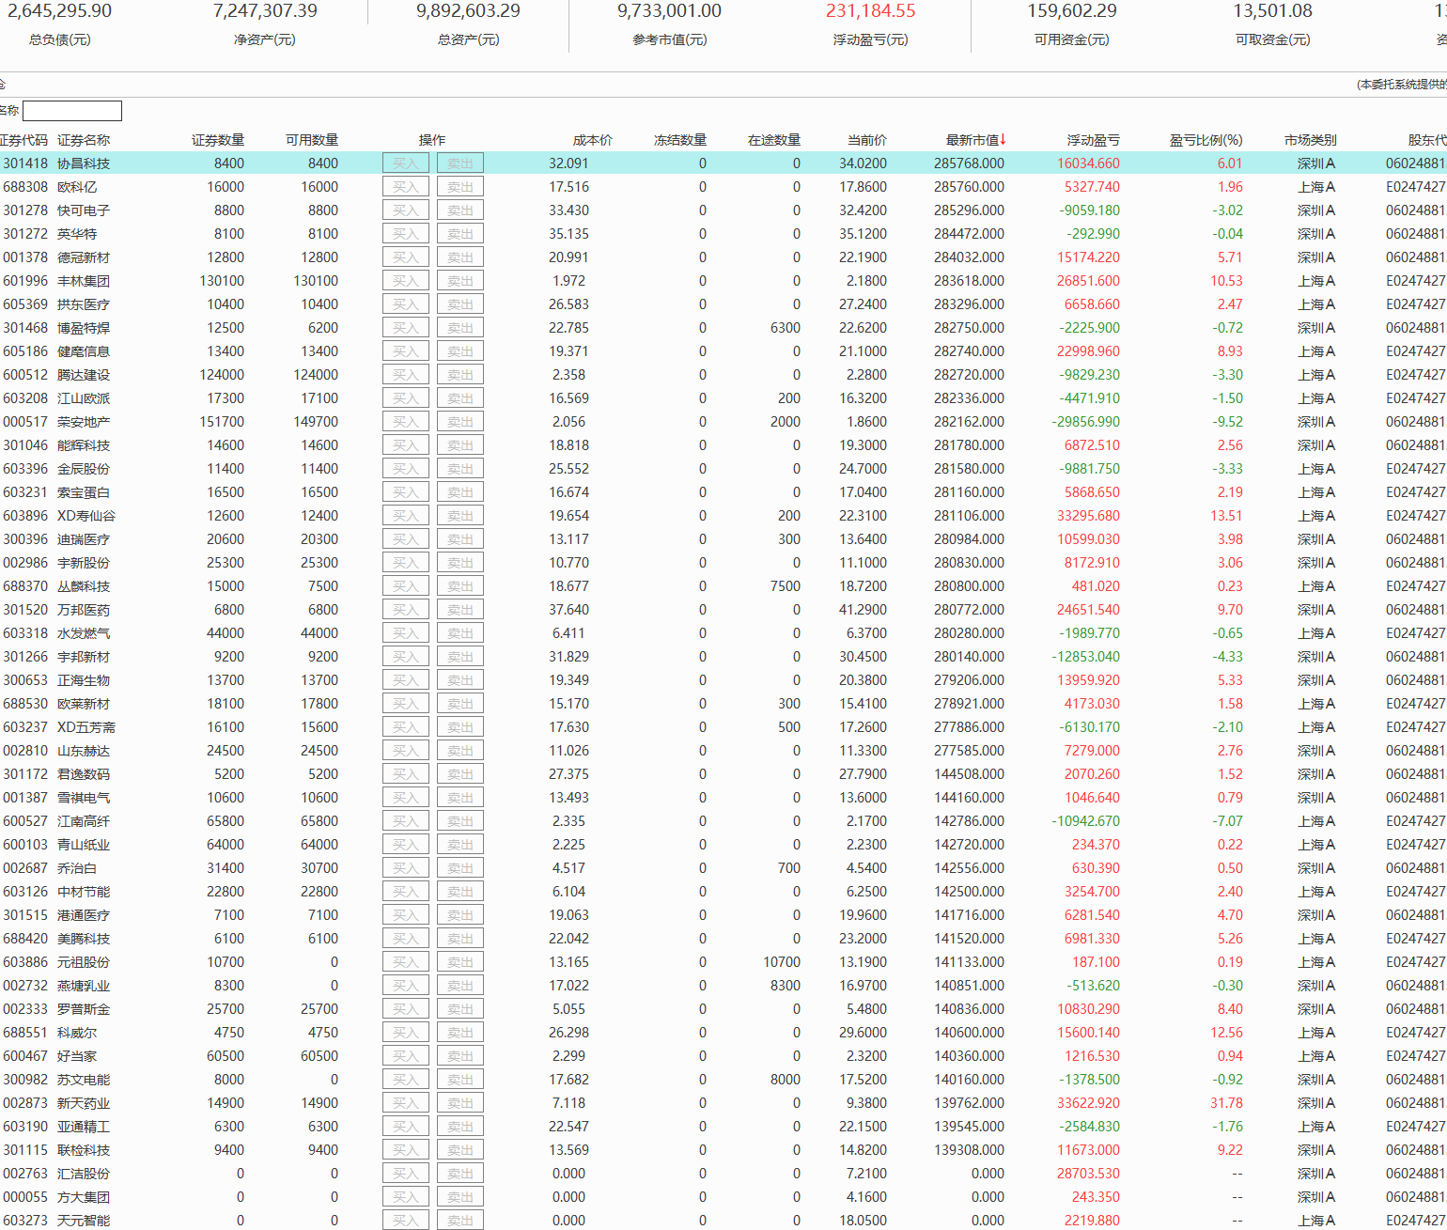Image resolution: width=1447 pixels, height=1230 pixels.
Task: Click the 可用数量 column header
Action: [312, 140]
